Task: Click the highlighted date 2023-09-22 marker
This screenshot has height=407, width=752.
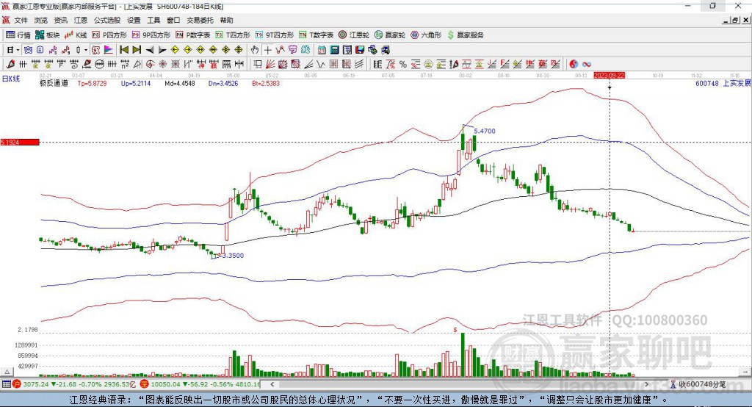Action: [609, 76]
